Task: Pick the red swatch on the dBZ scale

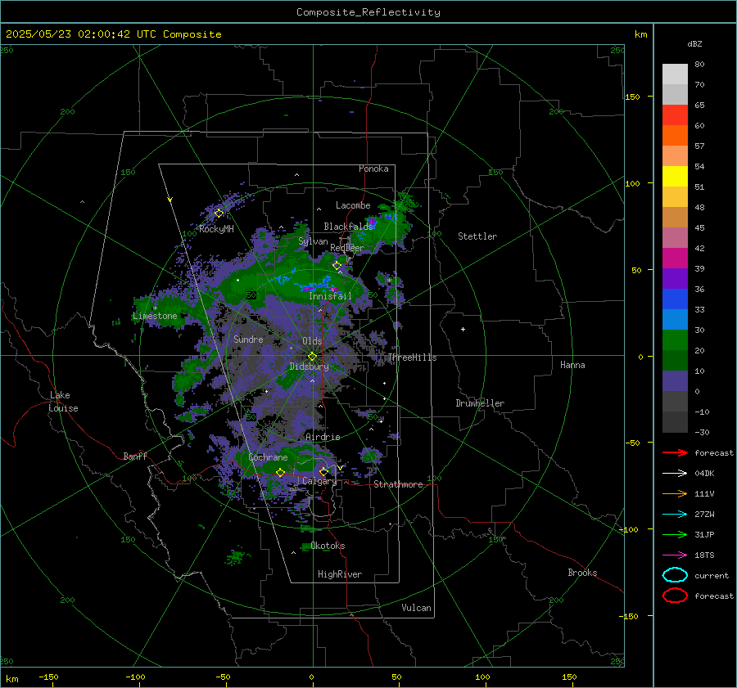Action: pos(675,115)
